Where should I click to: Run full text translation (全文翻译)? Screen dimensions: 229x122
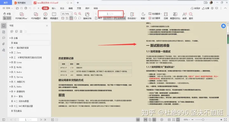[x=154, y=18]
